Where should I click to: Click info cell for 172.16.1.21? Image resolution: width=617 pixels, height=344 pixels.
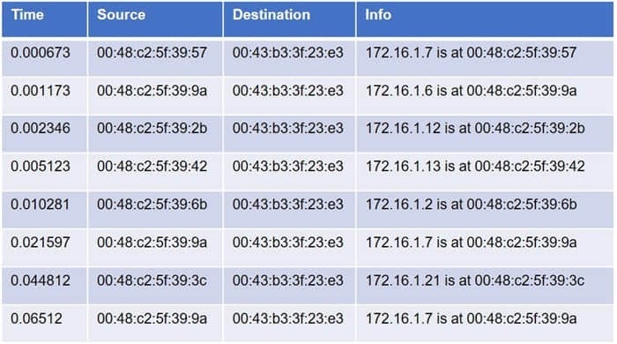pyautogui.click(x=485, y=286)
